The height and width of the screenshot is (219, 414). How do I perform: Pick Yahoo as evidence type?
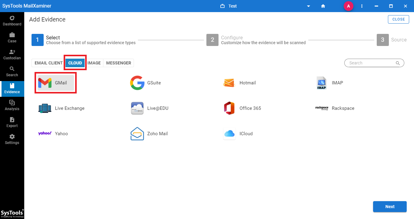53,134
